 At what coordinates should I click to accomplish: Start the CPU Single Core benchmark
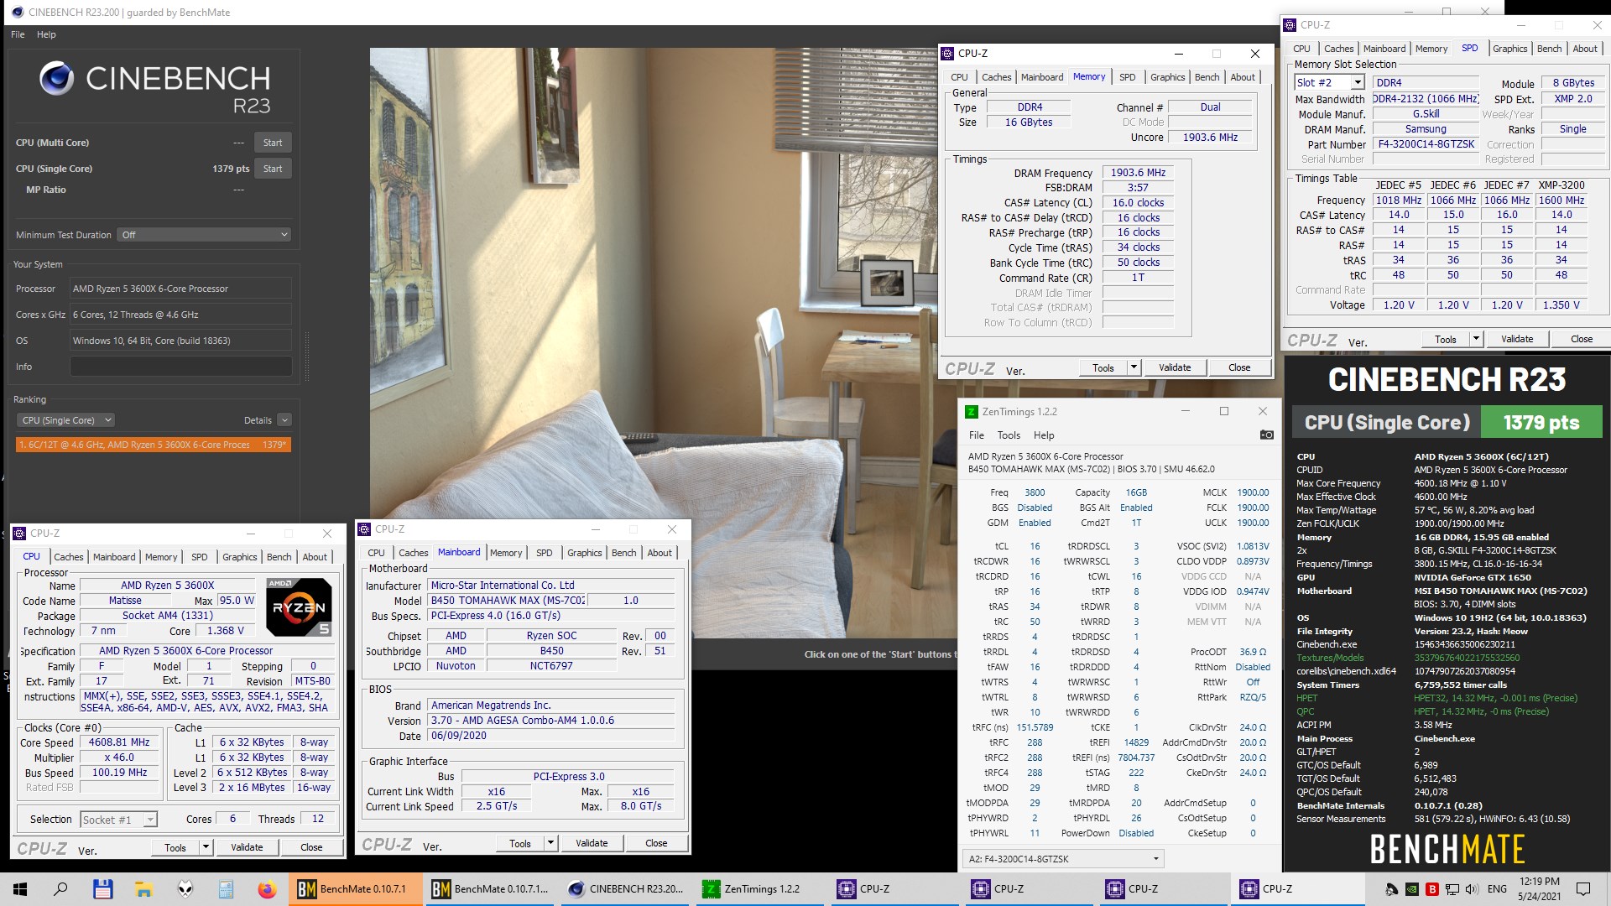coord(273,168)
